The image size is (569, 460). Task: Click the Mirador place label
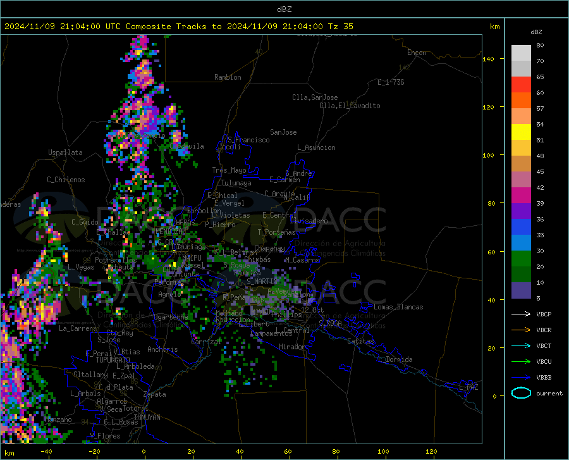point(292,347)
